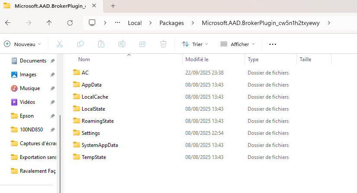Click the Settings folder icon

coord(76,133)
